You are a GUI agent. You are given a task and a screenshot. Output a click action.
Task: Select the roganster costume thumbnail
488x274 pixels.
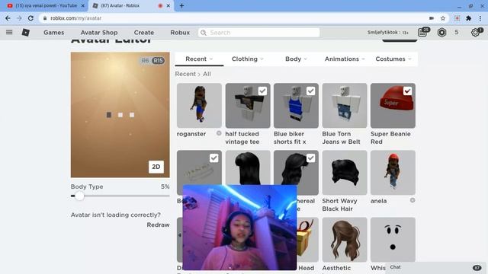click(x=199, y=105)
